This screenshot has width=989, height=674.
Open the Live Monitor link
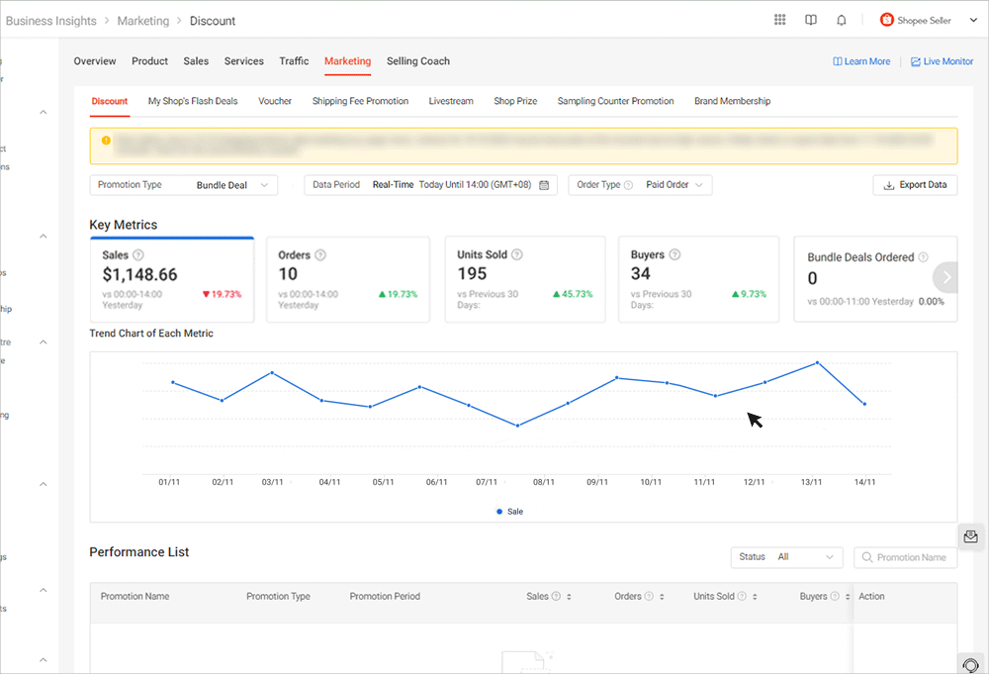[942, 61]
